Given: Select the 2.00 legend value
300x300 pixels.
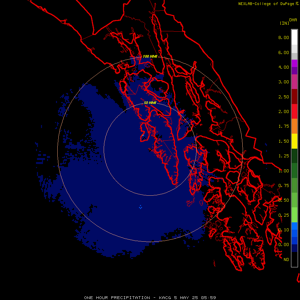Looking at the screenshot, I should pos(284,112).
